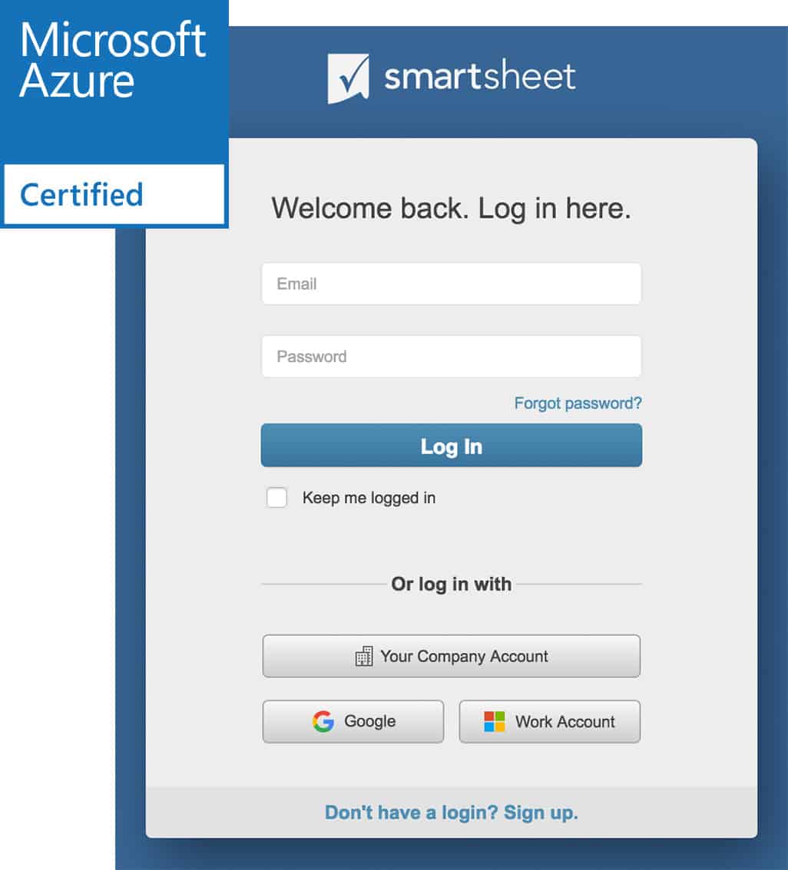Click the Welcome back heading text

[451, 209]
